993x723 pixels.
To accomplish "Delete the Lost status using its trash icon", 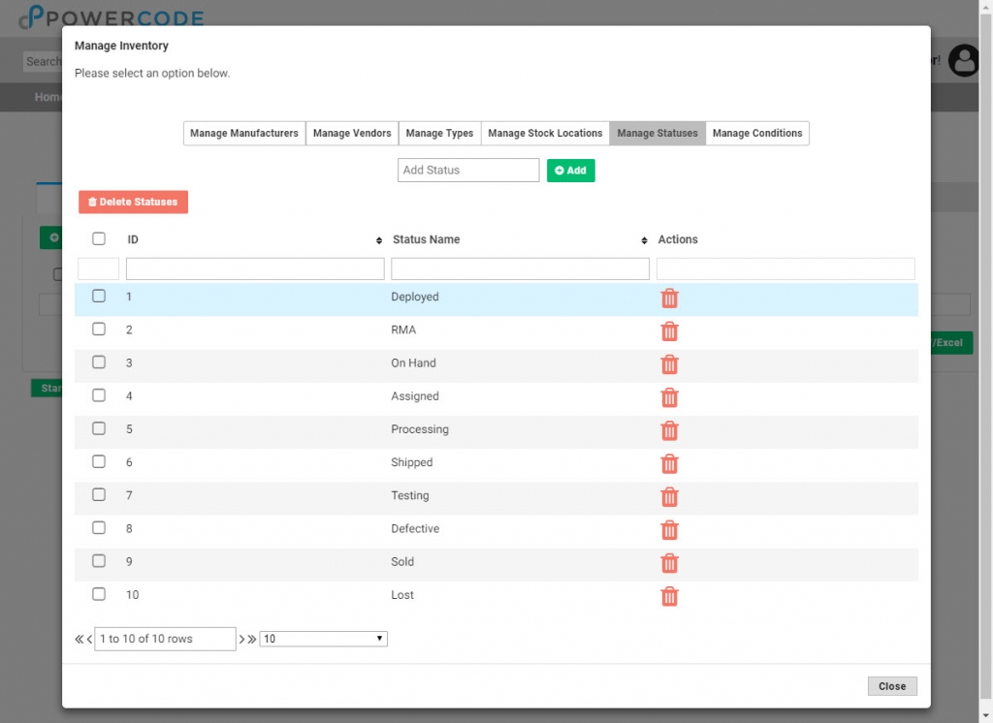I will click(669, 596).
